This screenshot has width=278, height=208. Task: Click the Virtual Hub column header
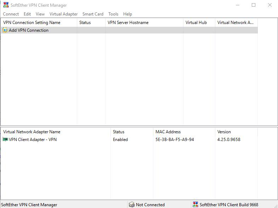click(199, 23)
